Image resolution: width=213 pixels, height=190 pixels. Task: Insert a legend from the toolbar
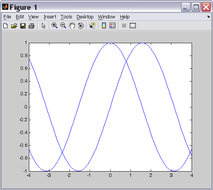point(112,26)
